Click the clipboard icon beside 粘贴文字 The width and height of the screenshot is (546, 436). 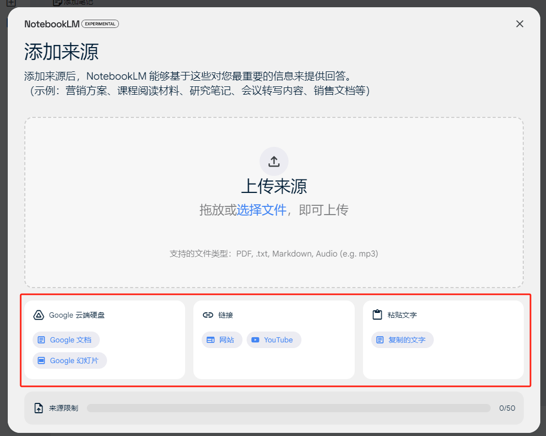[377, 315]
